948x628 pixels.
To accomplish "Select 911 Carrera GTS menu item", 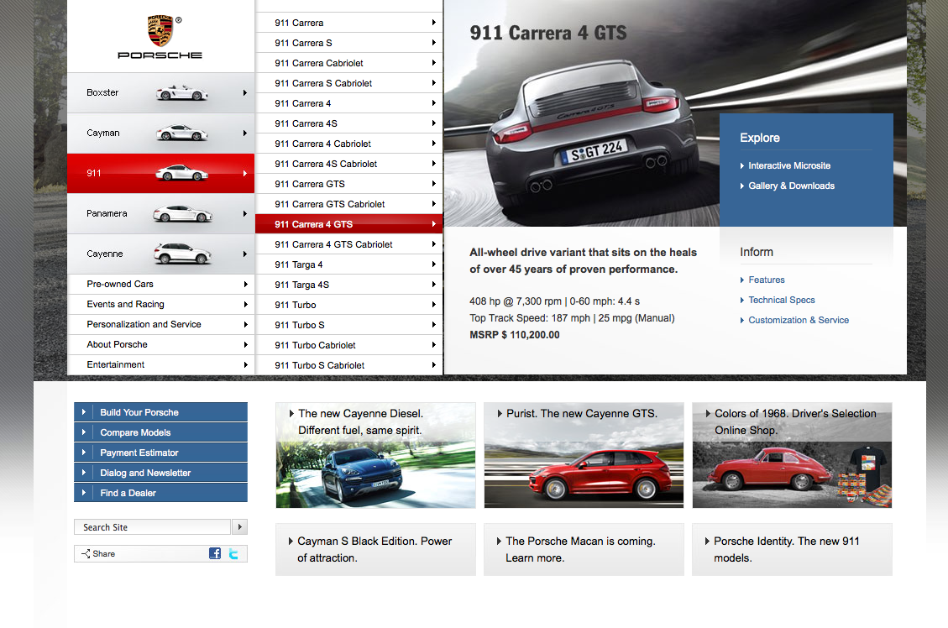I will (x=348, y=184).
